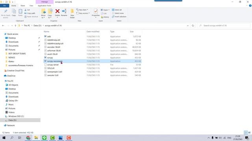This screenshot has width=252, height=141.
Task: Open 3D Objects under This PC
Action: [x=13, y=85]
